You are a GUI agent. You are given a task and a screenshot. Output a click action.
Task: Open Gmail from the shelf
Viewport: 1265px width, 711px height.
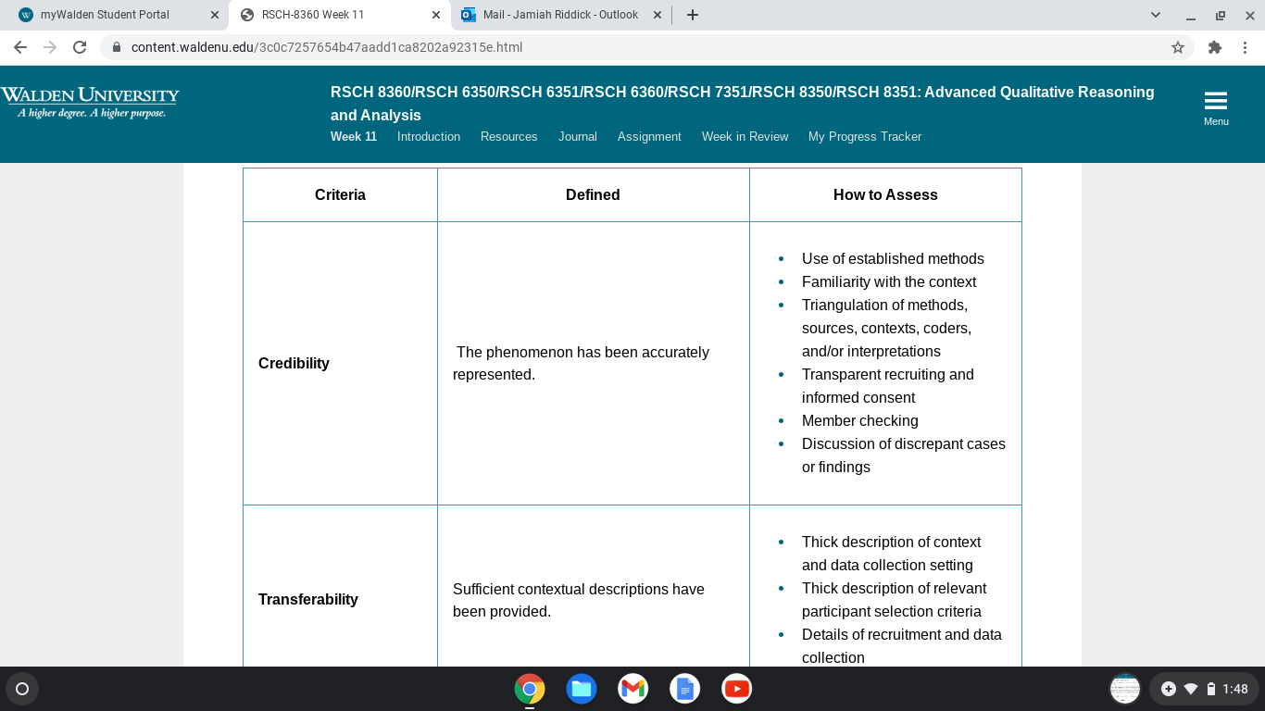pos(632,689)
